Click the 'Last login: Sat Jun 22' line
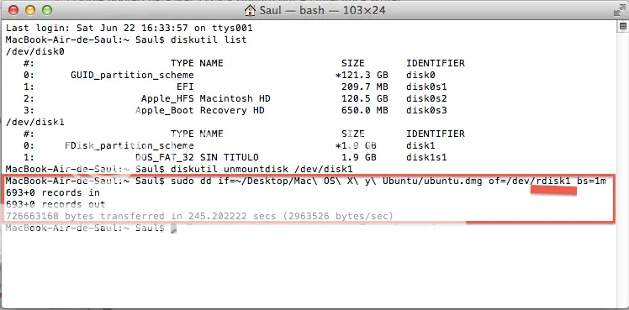Screen dimensions: 629x310 (129, 28)
